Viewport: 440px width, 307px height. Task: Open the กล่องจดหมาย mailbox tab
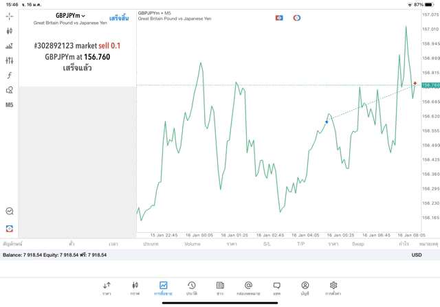point(248,288)
